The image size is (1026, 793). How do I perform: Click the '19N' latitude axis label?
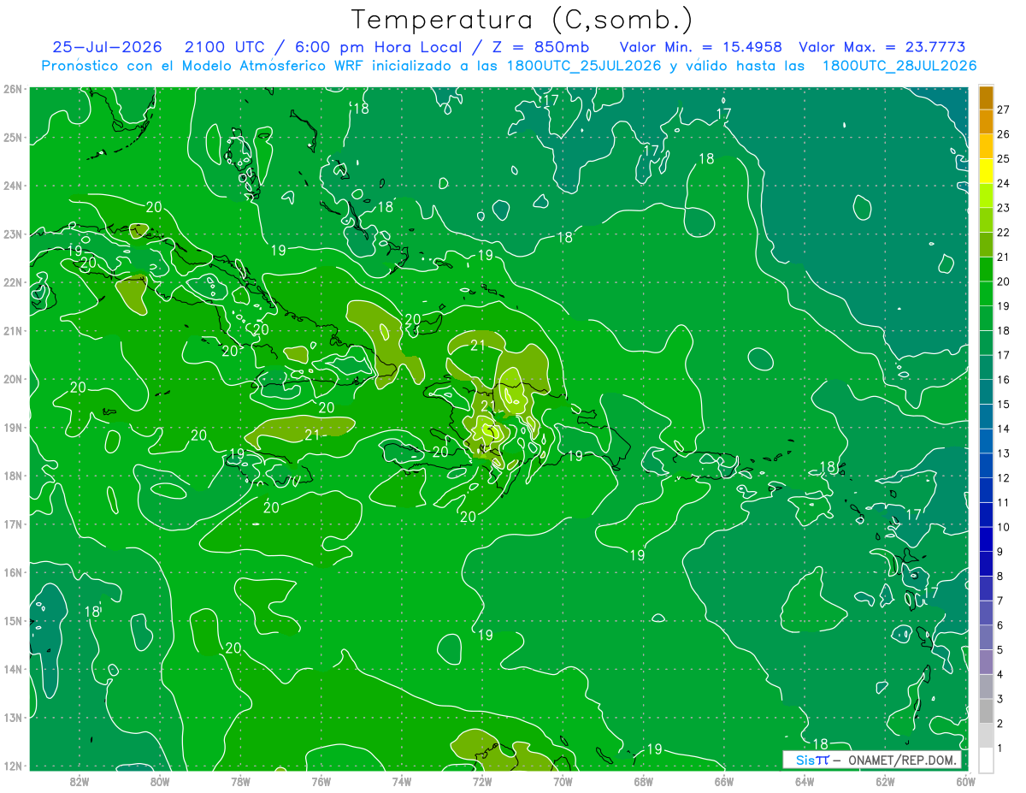12,427
